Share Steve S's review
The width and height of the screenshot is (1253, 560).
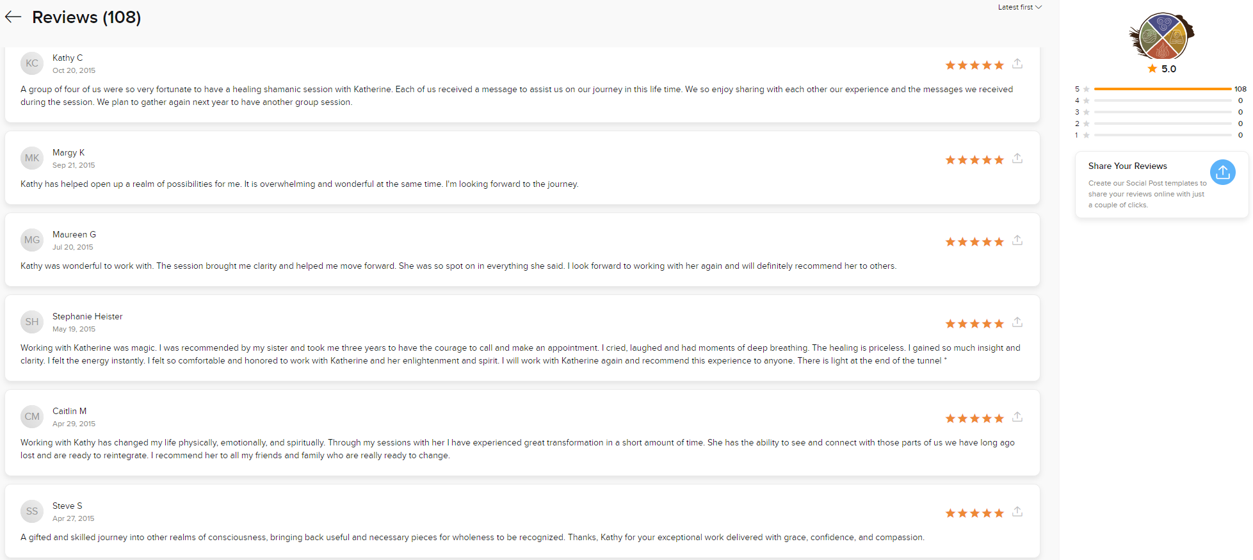(x=1017, y=512)
